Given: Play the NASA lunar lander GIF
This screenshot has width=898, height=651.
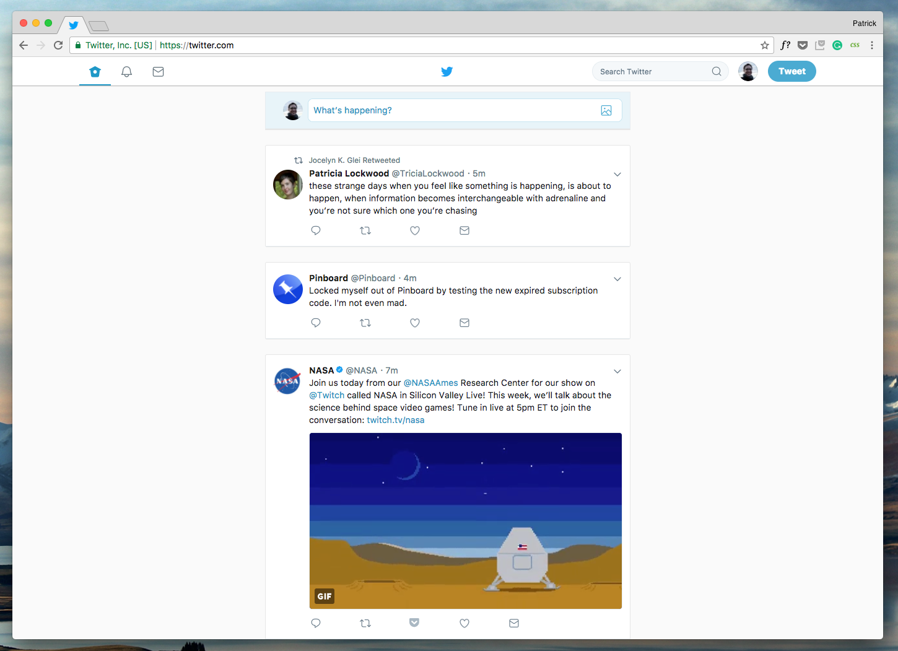Looking at the screenshot, I should [x=466, y=521].
